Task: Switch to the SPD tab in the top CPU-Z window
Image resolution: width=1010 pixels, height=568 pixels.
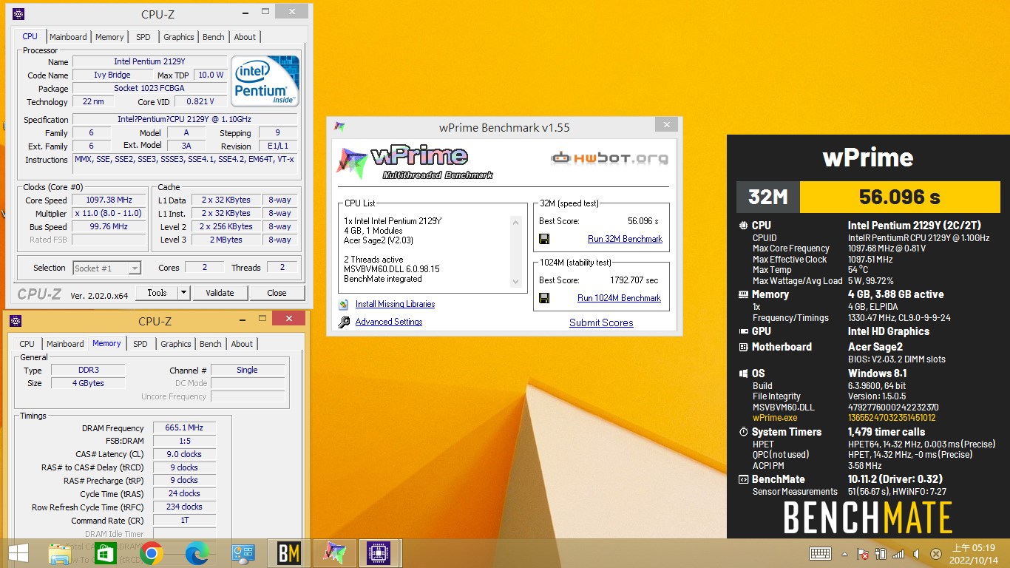Action: (x=143, y=37)
